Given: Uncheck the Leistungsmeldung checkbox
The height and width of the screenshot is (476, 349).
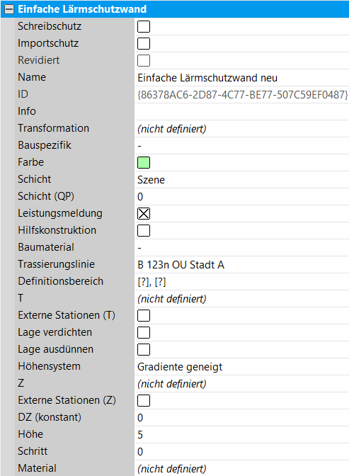Looking at the screenshot, I should click(x=144, y=213).
